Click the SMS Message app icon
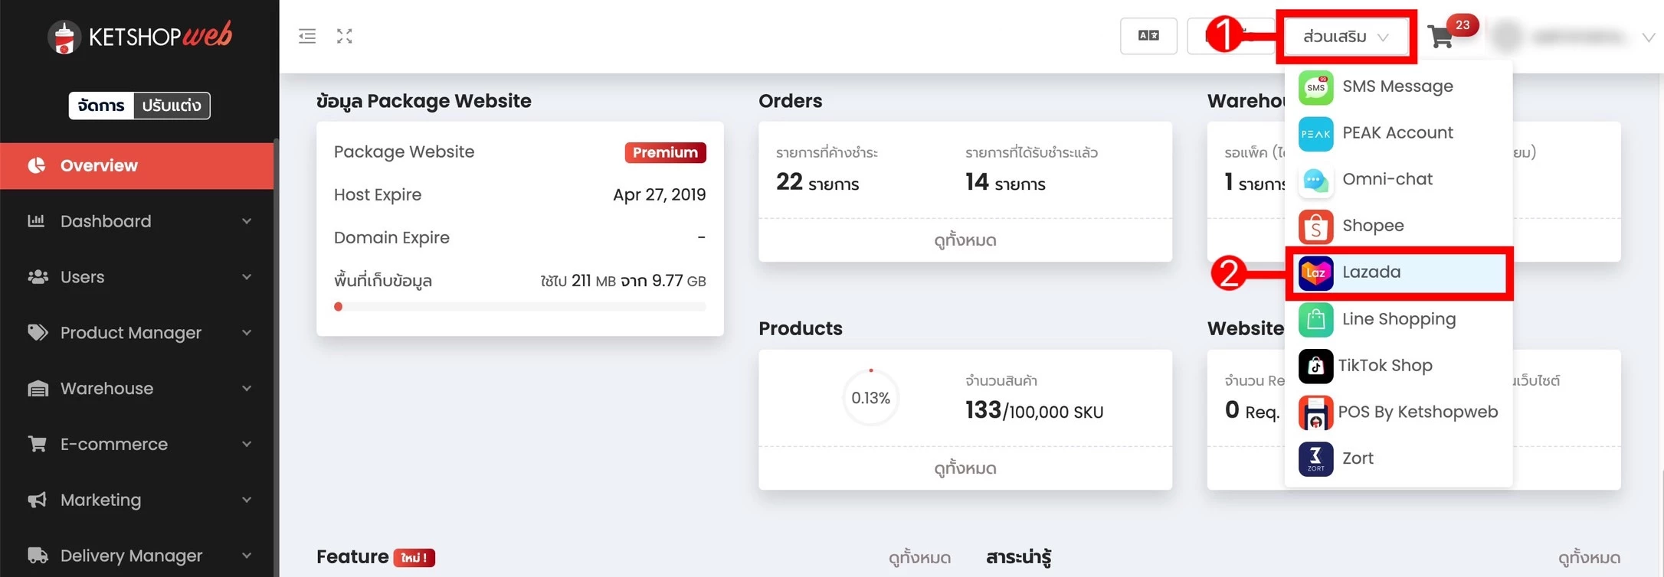 (x=1315, y=86)
